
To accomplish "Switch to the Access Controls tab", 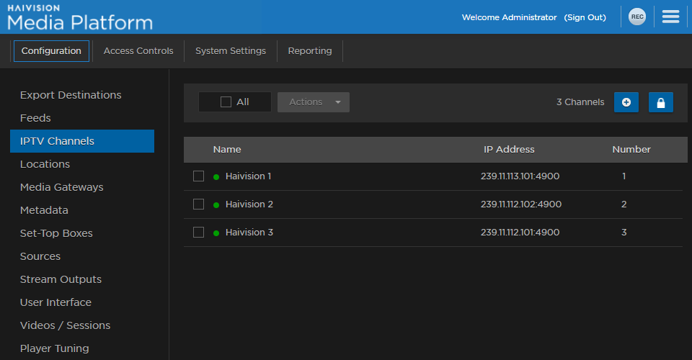I will tap(138, 51).
